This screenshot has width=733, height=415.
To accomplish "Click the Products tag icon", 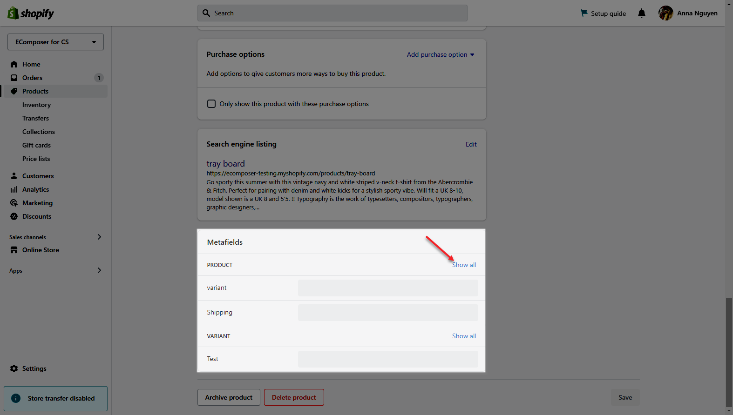I will pos(14,91).
